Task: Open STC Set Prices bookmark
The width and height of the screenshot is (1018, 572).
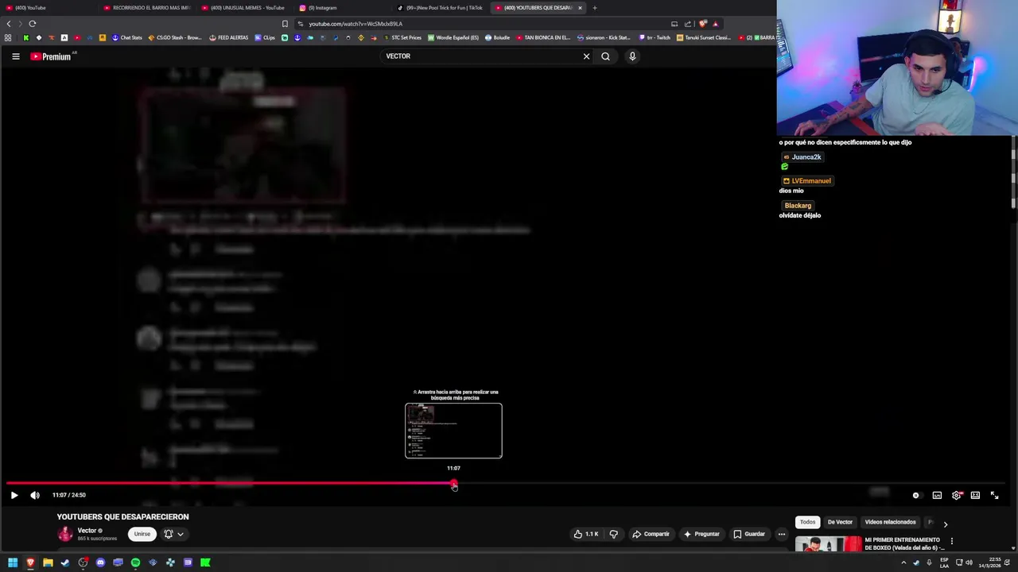Action: (402, 37)
